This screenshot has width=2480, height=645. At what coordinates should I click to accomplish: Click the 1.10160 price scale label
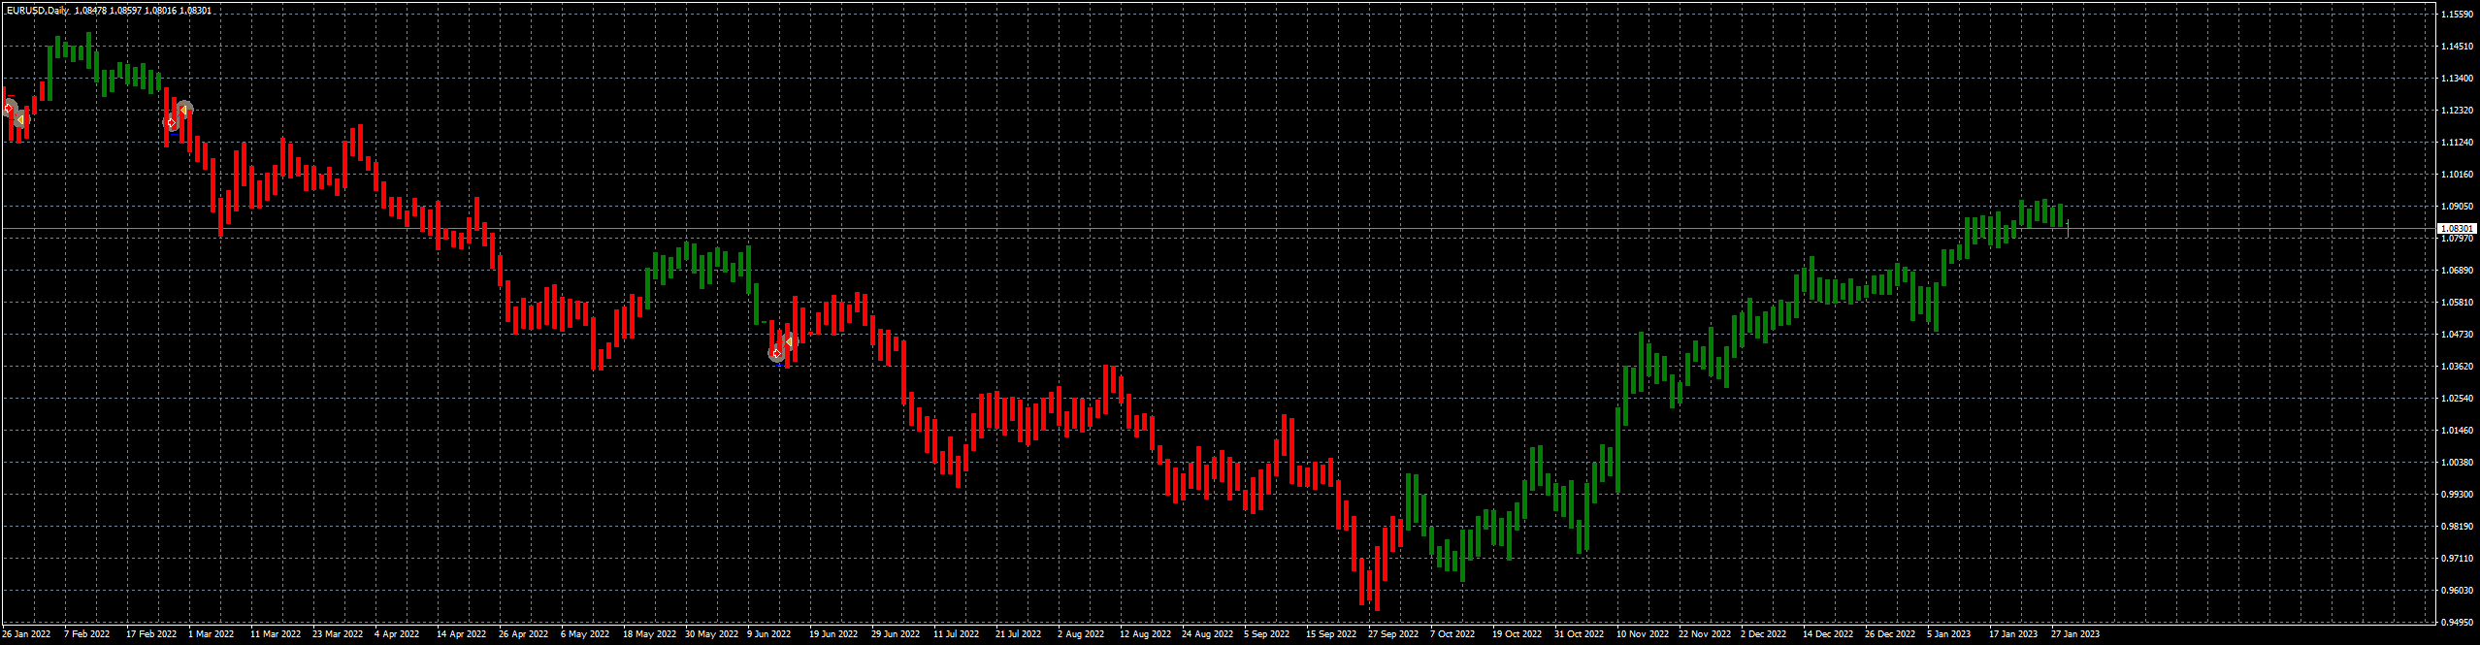click(2458, 175)
